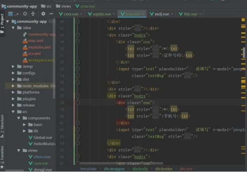Click div.wrapper in the bottom breadcrumb
247x172 pixels.
pyautogui.click(x=115, y=169)
